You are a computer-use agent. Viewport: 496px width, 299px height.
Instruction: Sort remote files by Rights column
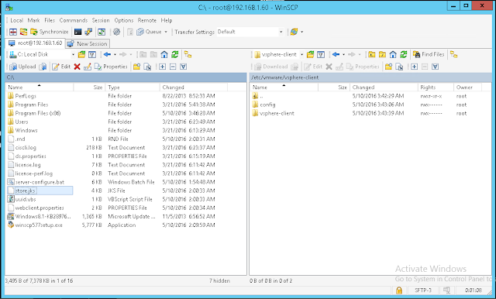(x=435, y=88)
